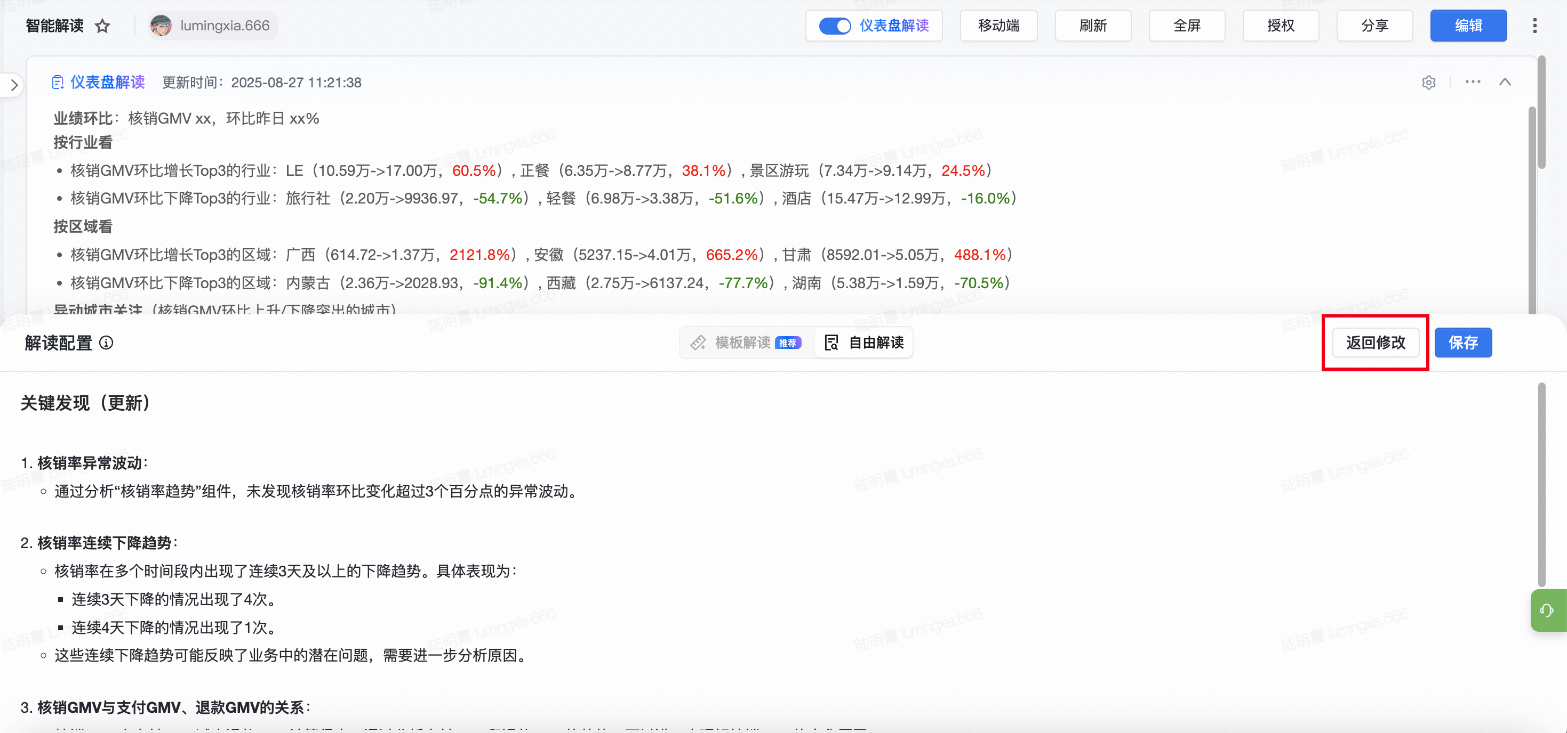The height and width of the screenshot is (733, 1567).
Task: Star the 智能解读 dashboard as favorite
Action: coord(103,26)
